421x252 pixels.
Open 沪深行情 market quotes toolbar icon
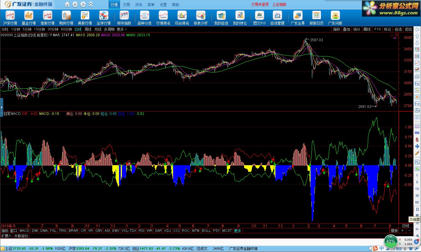pos(10,18)
